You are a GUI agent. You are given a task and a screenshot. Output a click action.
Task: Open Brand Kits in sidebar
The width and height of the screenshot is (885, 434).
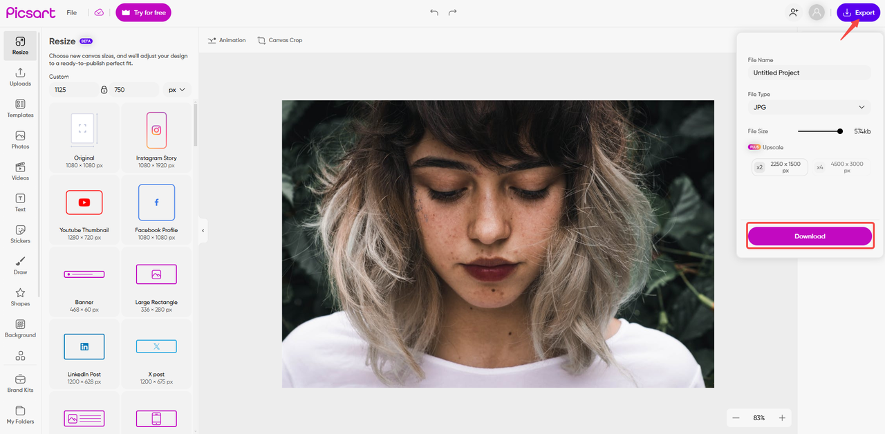[20, 384]
